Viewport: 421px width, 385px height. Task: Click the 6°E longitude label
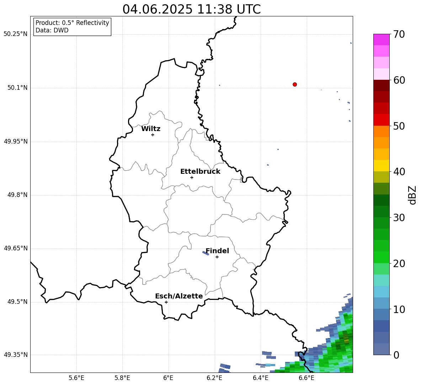coord(168,378)
